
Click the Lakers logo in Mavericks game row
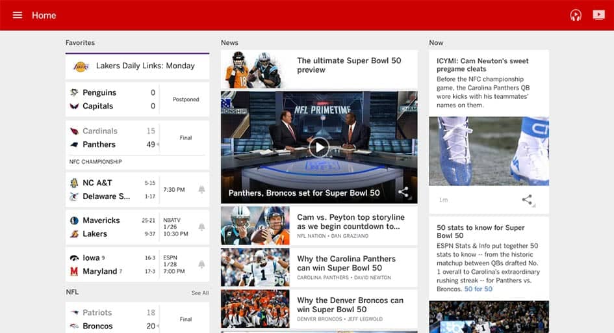[74, 234]
